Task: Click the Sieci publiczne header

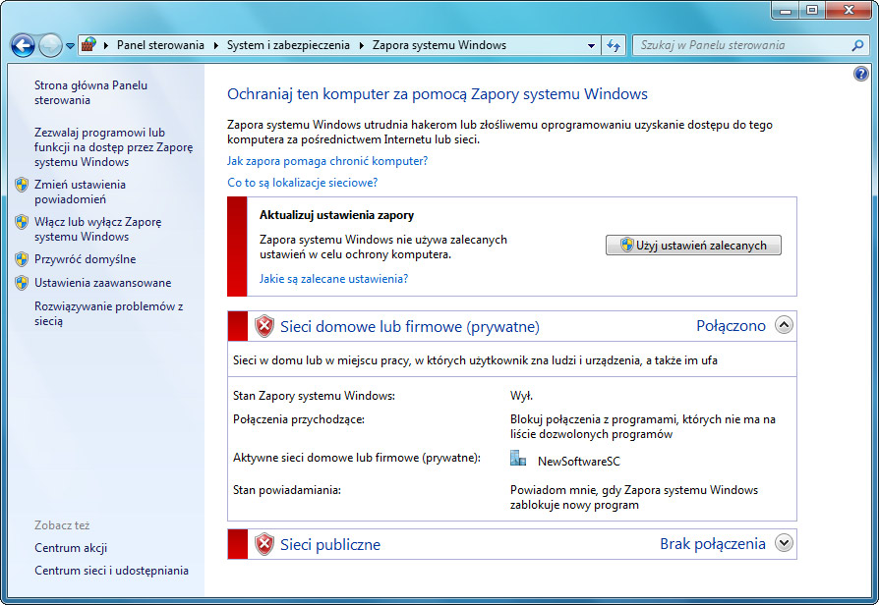Action: point(330,544)
